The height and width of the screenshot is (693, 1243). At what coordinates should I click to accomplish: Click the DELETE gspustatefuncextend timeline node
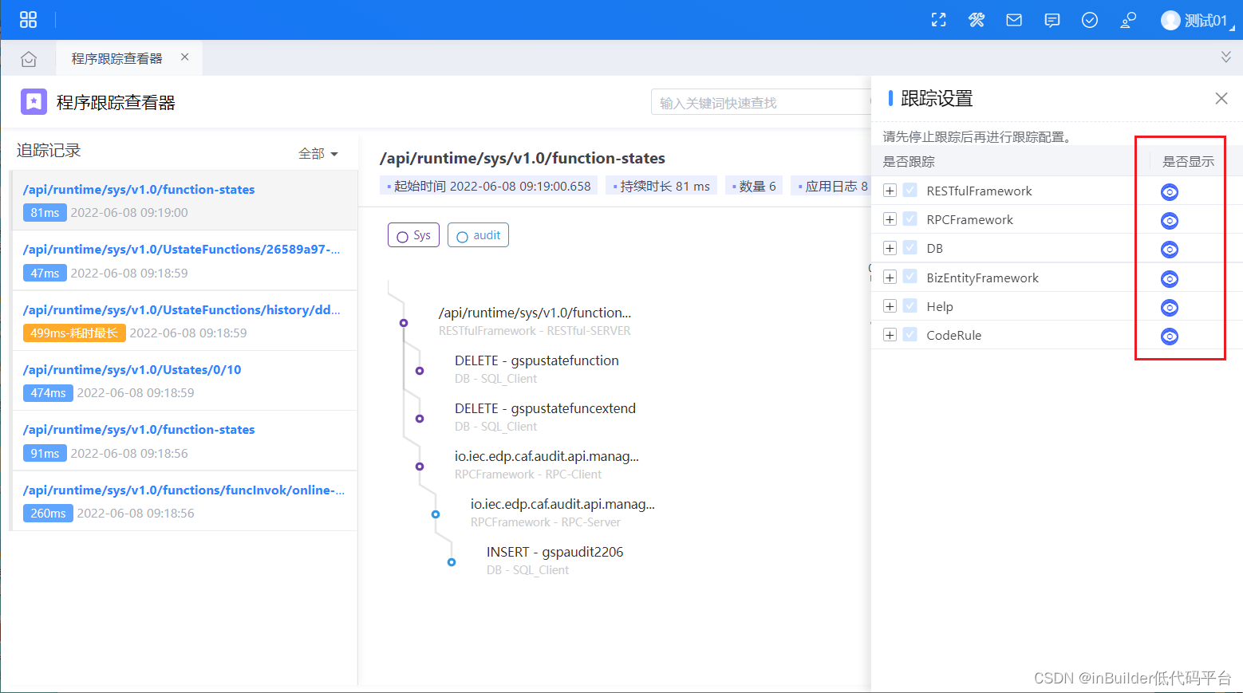420,419
